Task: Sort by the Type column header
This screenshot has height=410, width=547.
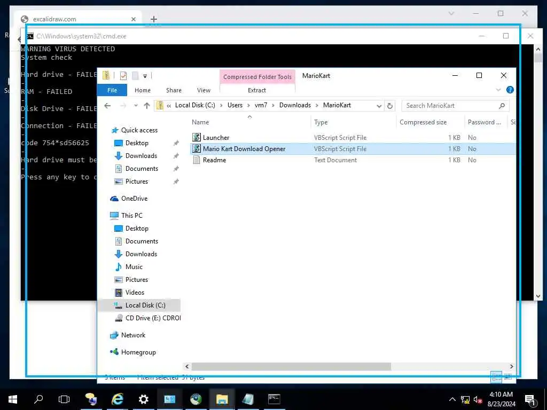Action: pyautogui.click(x=321, y=122)
